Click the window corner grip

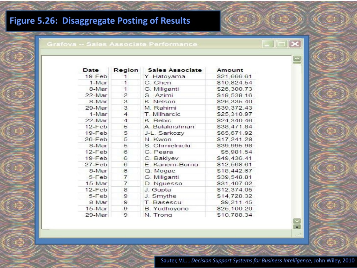(298, 235)
